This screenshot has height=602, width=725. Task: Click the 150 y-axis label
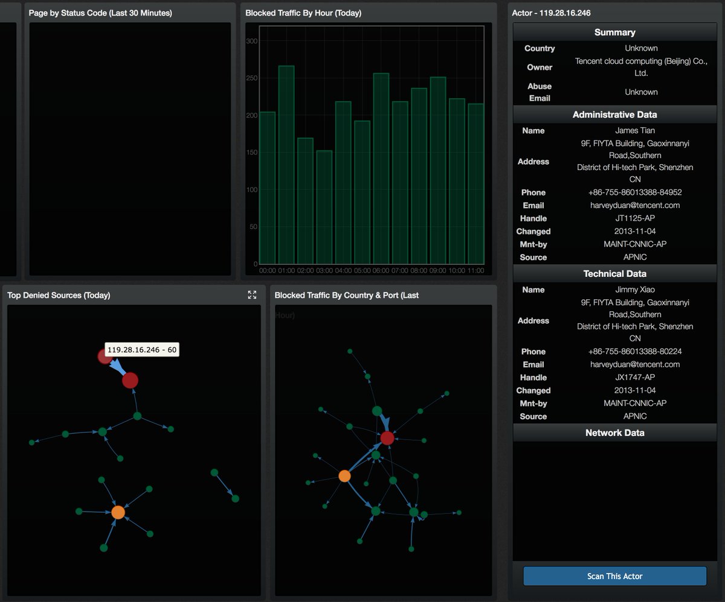click(x=251, y=153)
